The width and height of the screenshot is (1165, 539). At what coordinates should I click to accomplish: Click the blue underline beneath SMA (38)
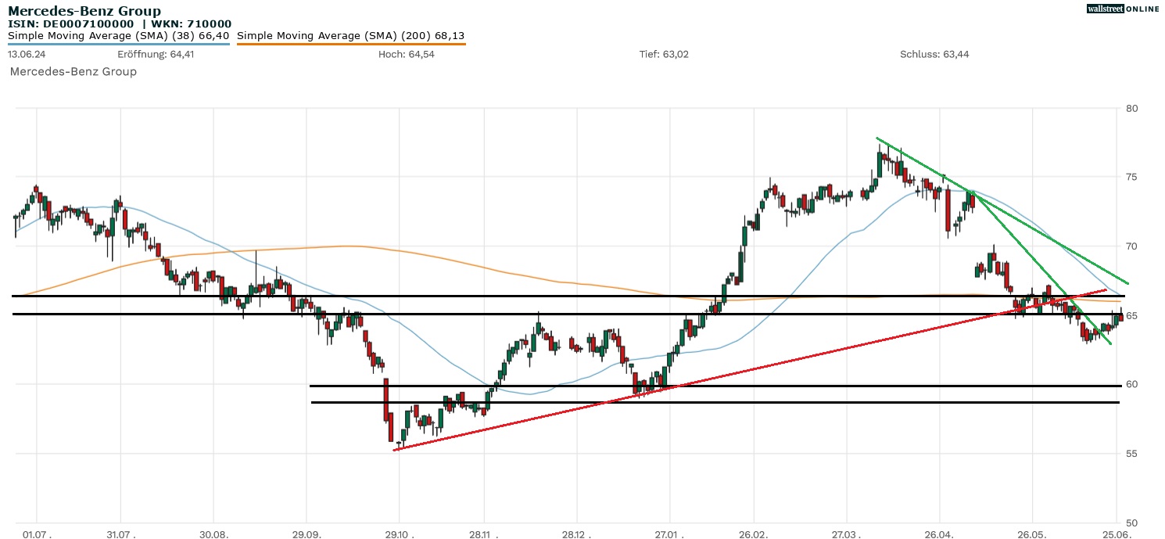(x=118, y=44)
